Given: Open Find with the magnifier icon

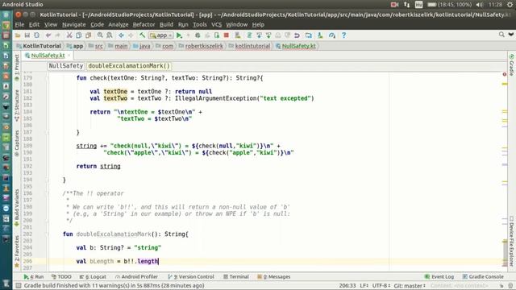Looking at the screenshot, I should pyautogui.click(x=100, y=35).
